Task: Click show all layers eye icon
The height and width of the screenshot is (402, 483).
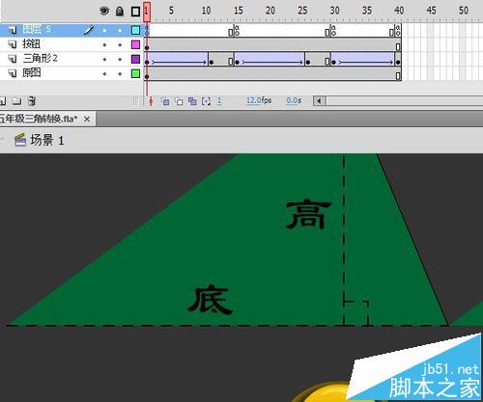Action: pos(104,12)
